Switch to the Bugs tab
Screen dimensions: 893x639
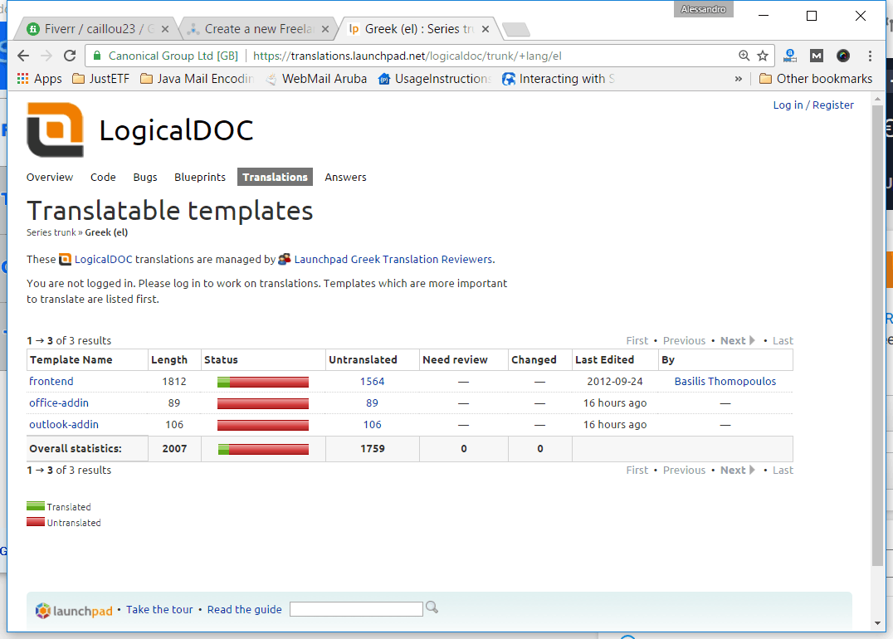click(145, 177)
